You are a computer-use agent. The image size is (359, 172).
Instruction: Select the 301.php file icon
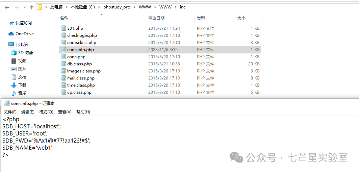pyautogui.click(x=63, y=28)
